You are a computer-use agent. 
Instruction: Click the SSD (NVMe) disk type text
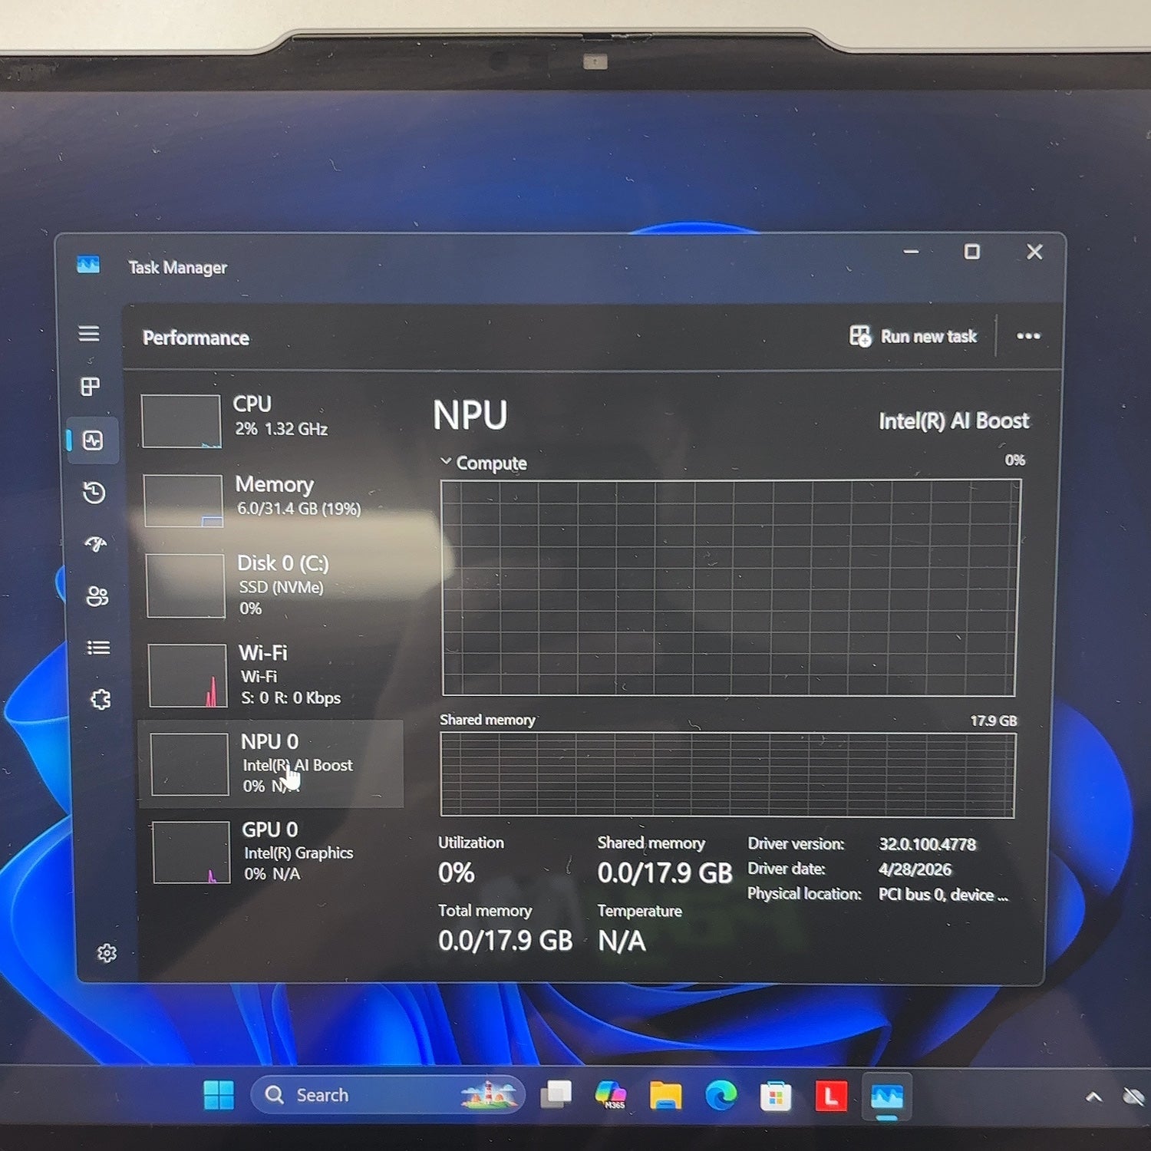(x=281, y=587)
